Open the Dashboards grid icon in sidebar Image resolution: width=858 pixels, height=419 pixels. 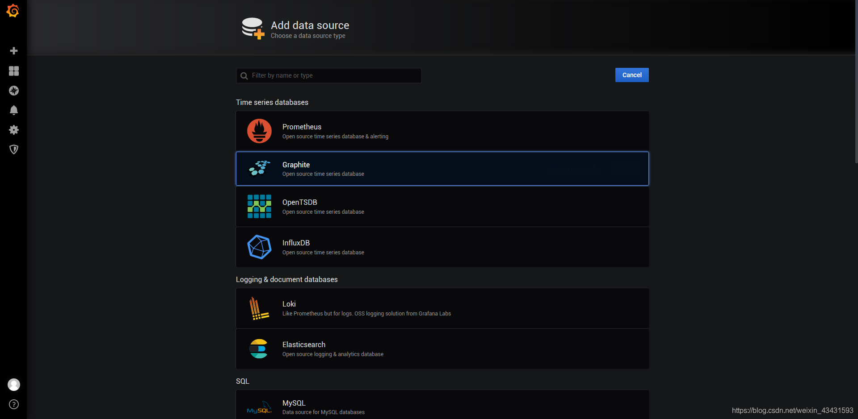point(14,71)
